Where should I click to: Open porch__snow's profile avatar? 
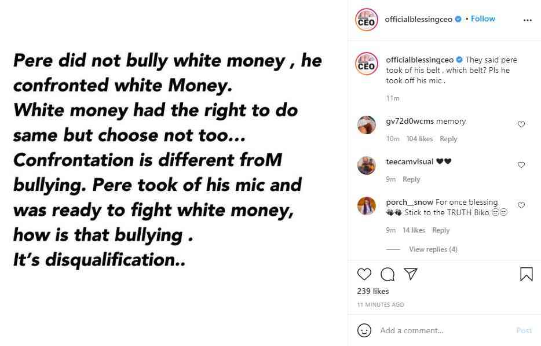pyautogui.click(x=367, y=206)
